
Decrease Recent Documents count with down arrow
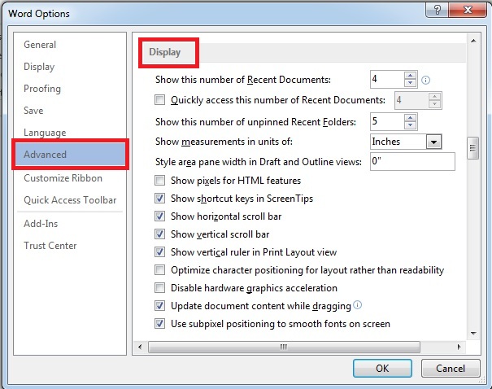410,83
